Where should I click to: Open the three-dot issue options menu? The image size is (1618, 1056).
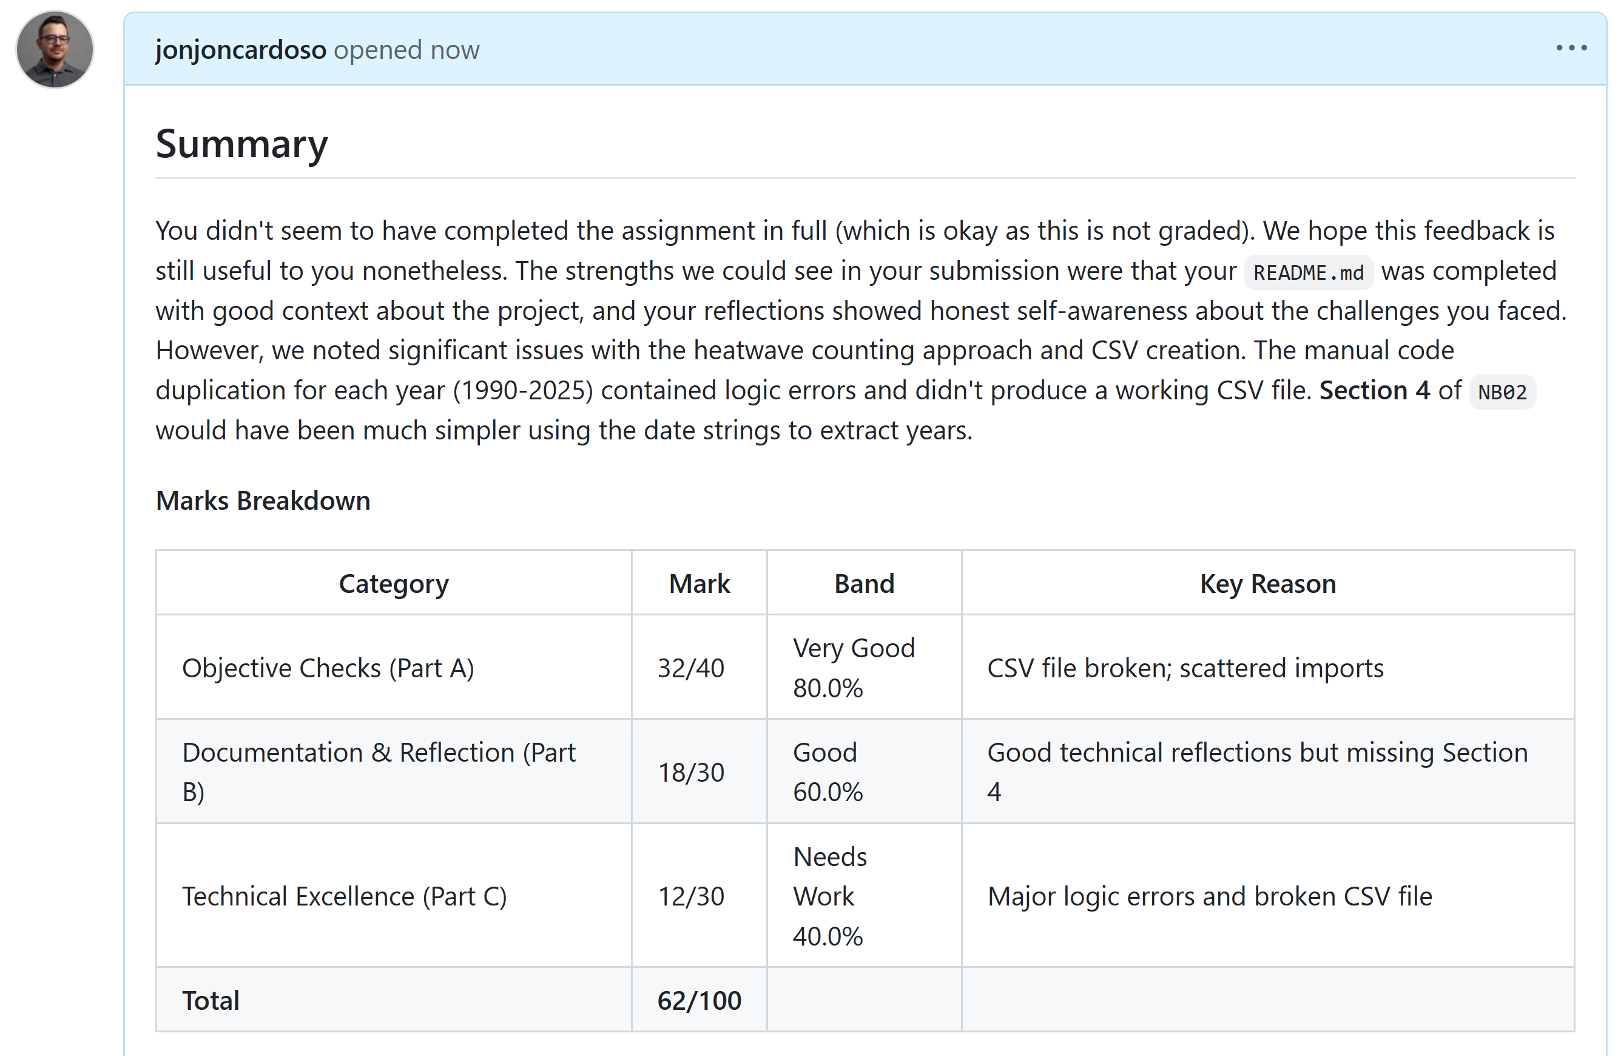coord(1571,47)
